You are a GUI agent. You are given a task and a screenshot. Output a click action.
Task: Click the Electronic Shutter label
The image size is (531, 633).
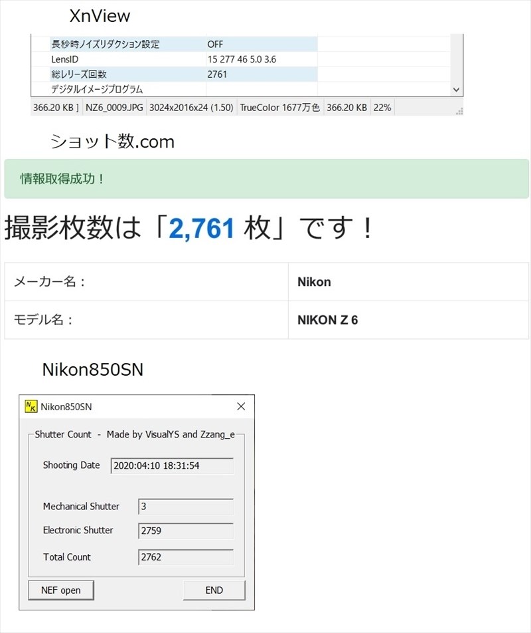click(78, 530)
